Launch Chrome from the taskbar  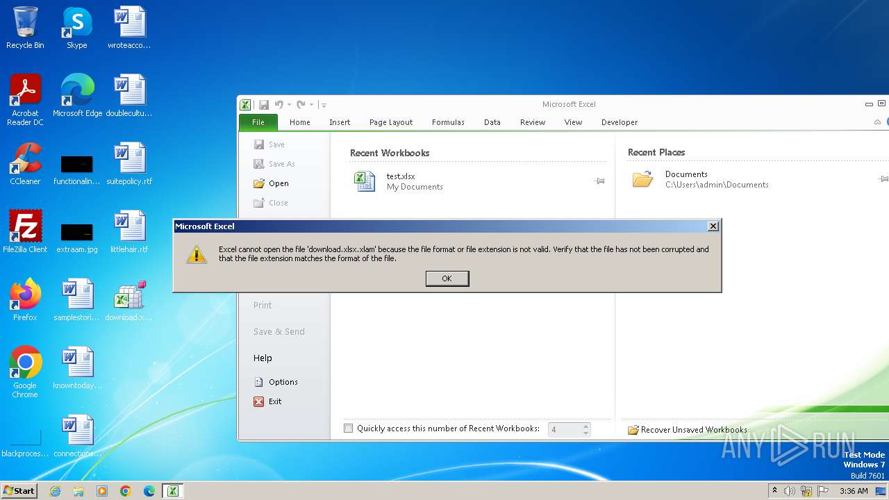point(126,491)
